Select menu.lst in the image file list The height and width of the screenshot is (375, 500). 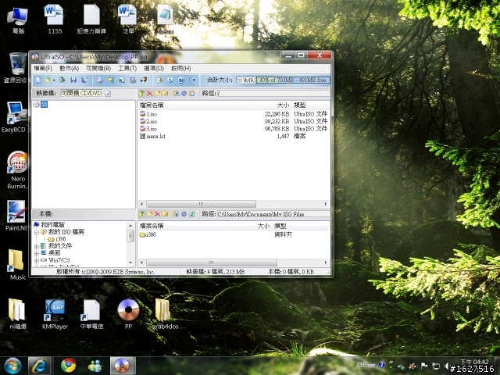[152, 136]
